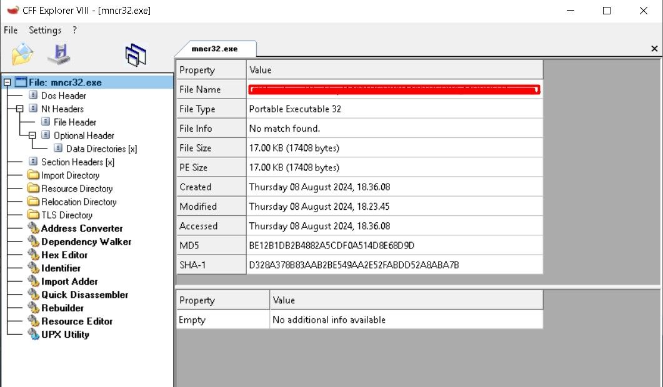
Task: Select File Header in the tree
Action: click(75, 122)
